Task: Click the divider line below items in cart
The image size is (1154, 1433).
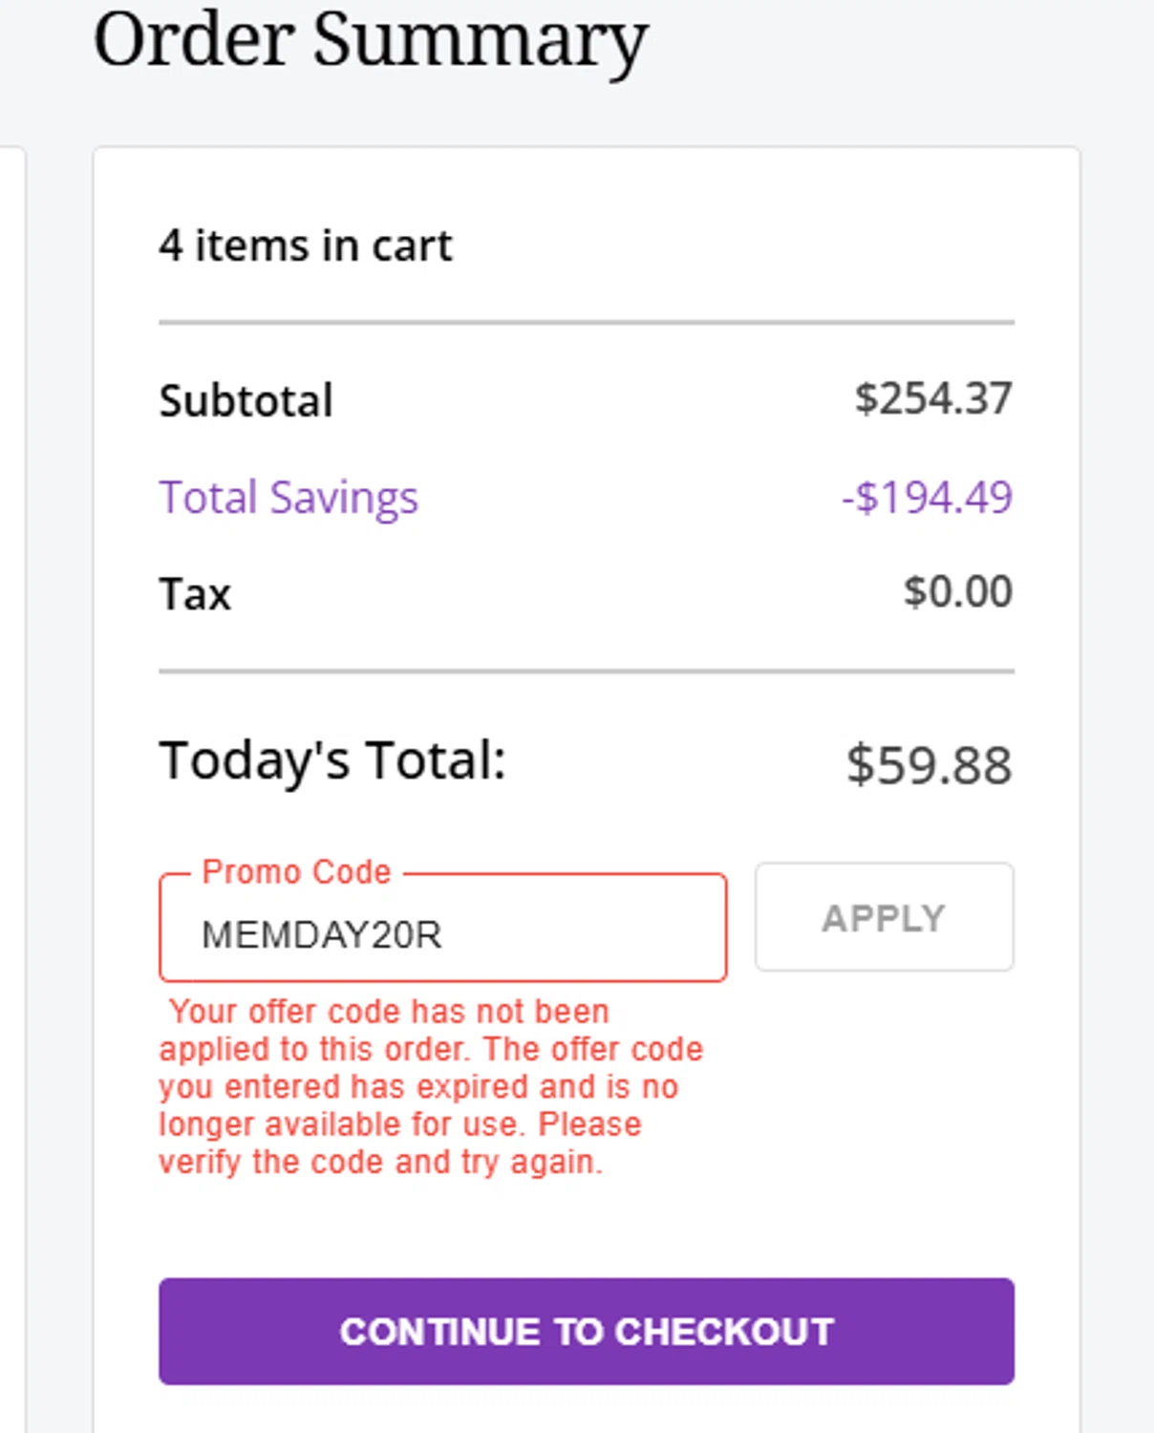Action: (x=586, y=323)
